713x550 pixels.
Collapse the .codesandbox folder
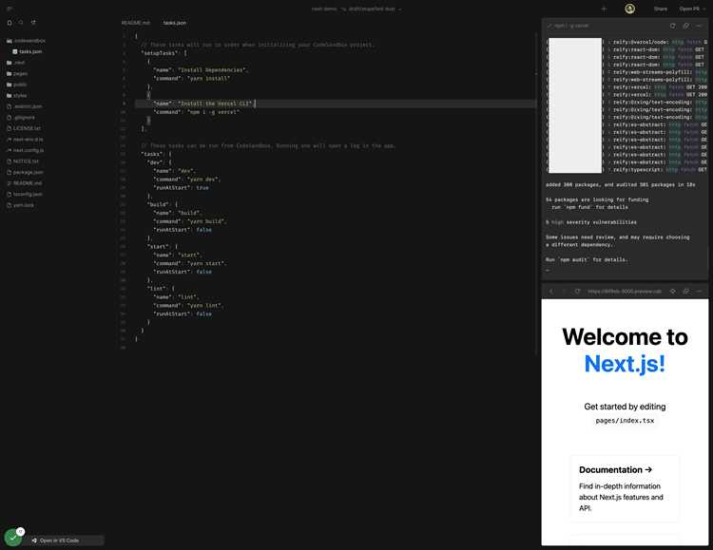[26, 41]
